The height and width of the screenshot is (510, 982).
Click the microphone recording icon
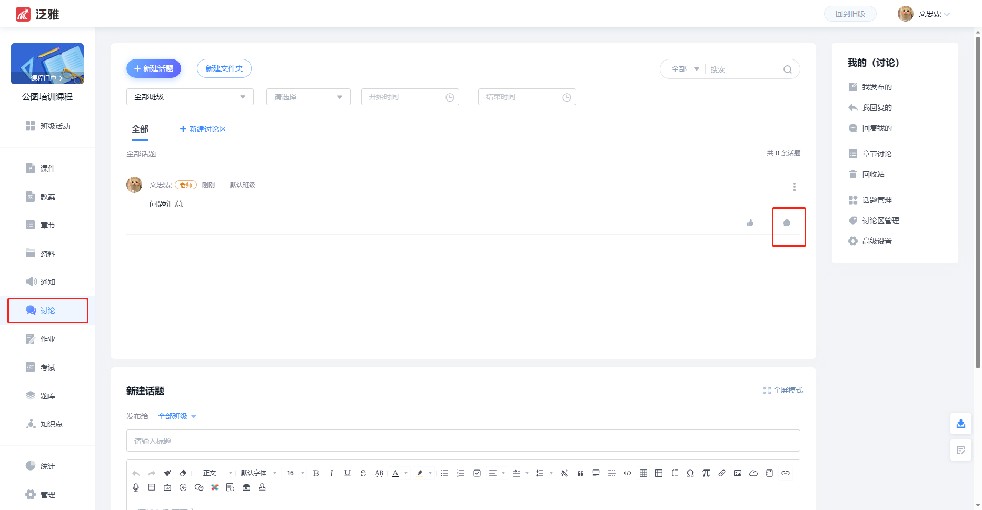click(136, 487)
